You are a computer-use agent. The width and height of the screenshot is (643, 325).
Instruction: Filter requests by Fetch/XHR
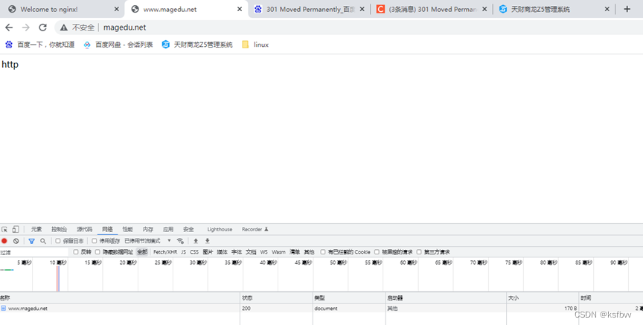click(x=165, y=252)
